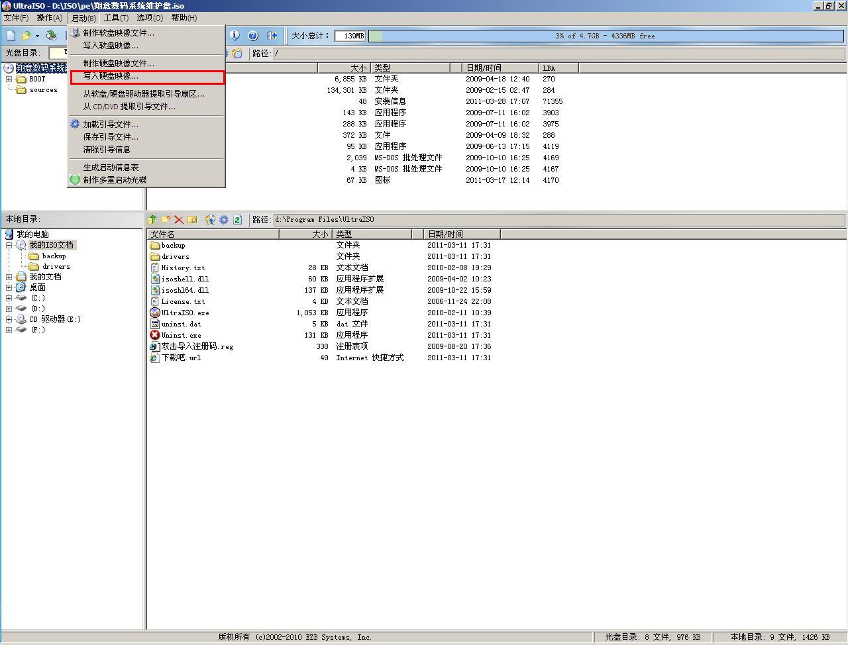Select uninst.dat in the local file list

click(x=181, y=324)
